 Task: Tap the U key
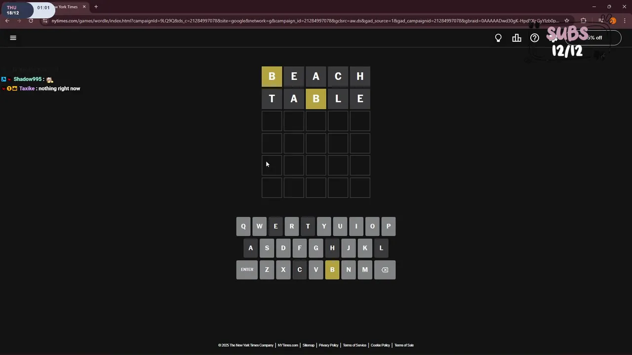click(x=340, y=226)
